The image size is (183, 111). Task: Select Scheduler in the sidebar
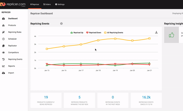[13, 39]
